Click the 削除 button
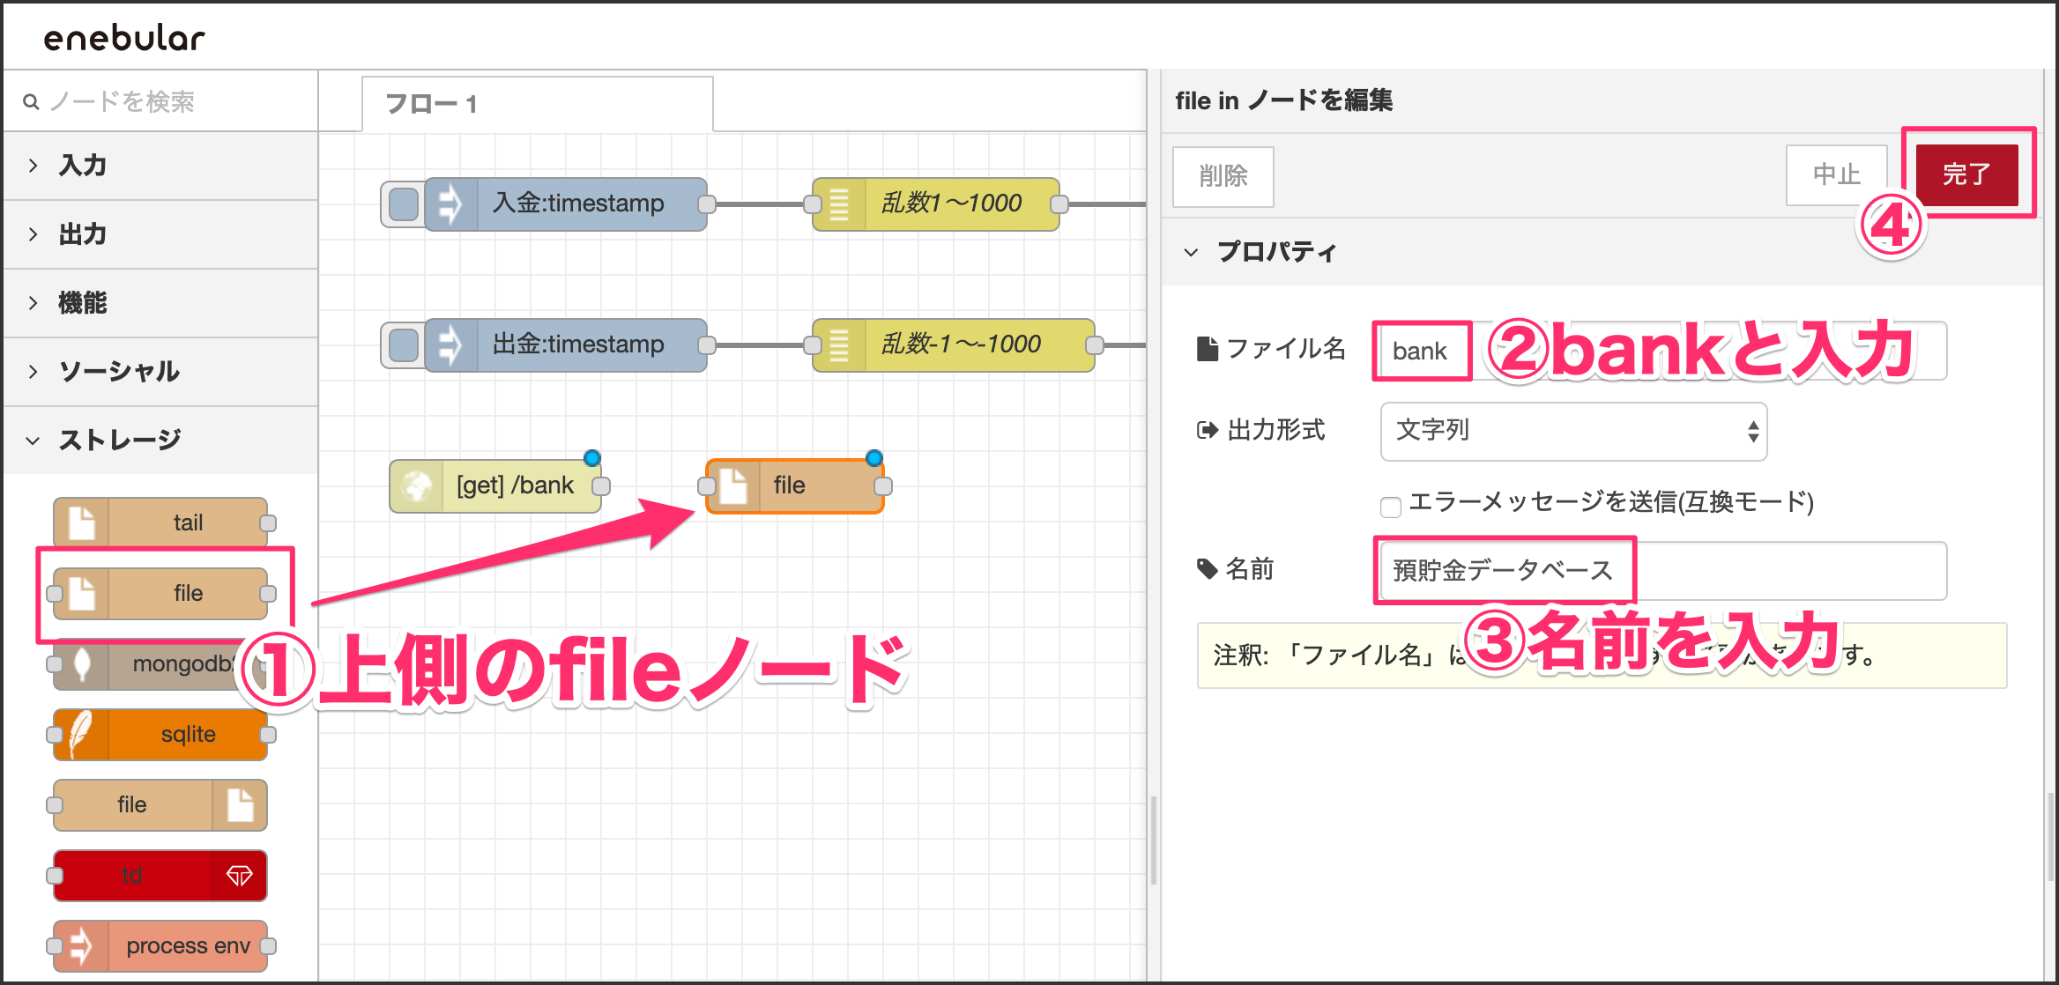Screen dimensions: 2059x985 [1223, 176]
